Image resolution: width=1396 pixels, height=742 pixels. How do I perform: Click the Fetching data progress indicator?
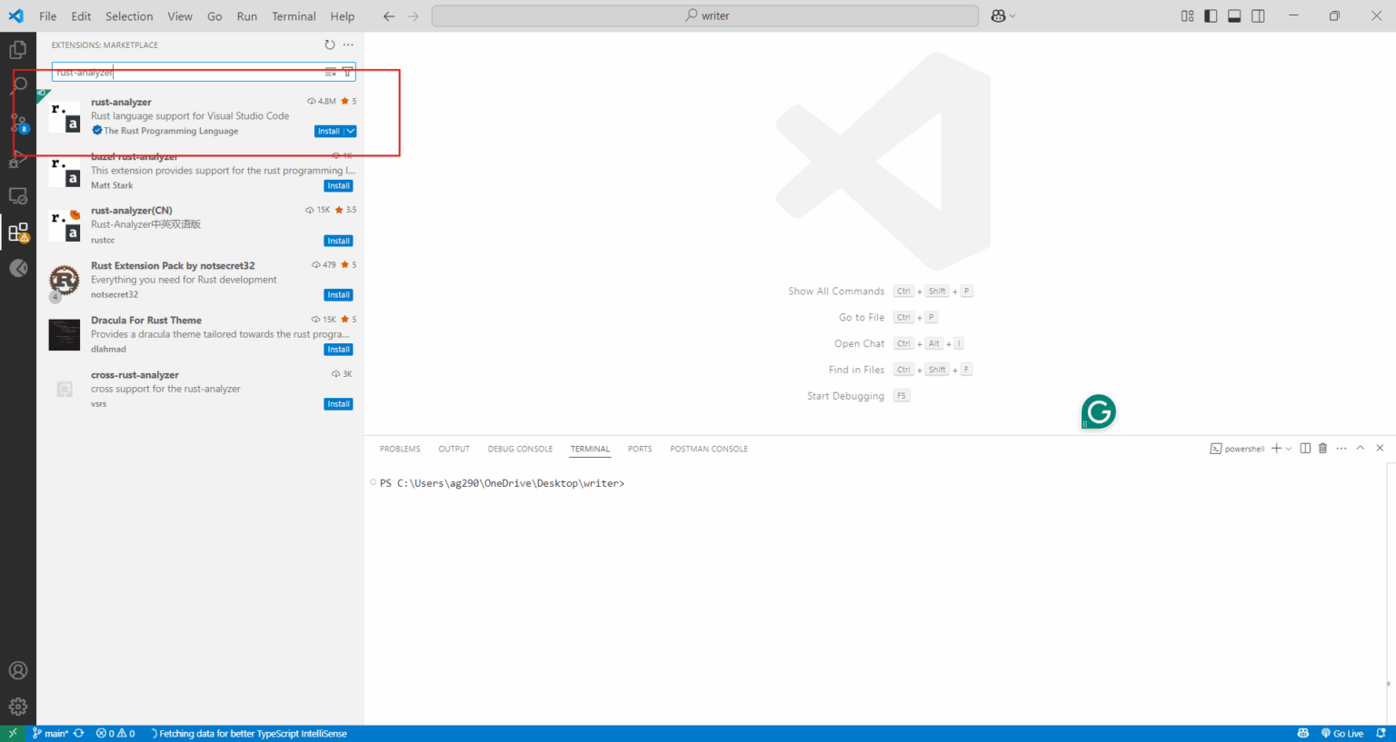(250, 733)
